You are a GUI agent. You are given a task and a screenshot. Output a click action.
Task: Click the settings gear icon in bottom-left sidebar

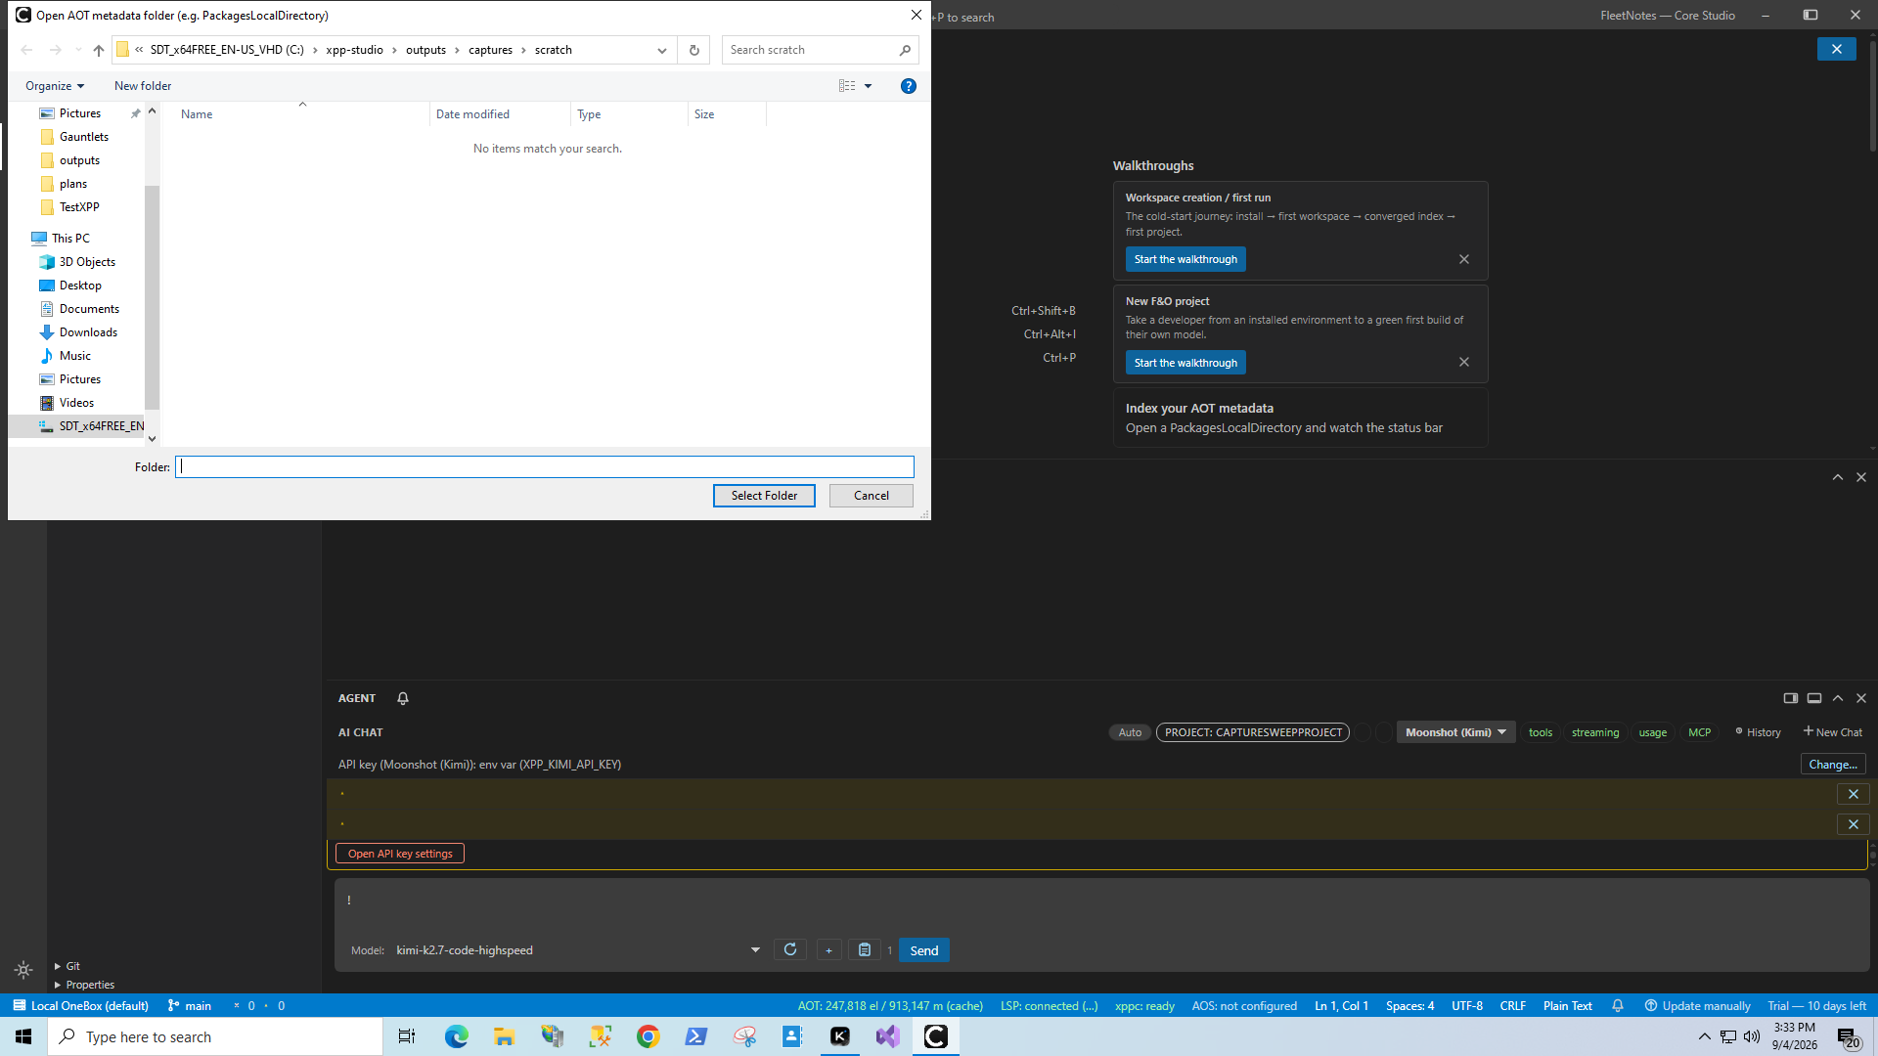click(23, 970)
